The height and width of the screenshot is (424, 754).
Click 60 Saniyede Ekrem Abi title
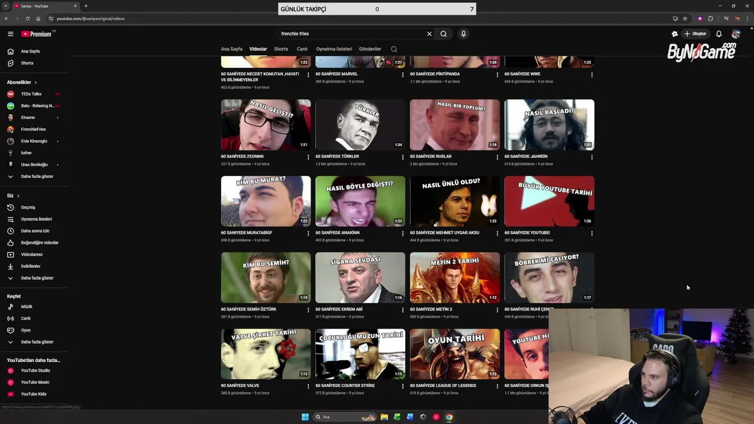coord(339,309)
